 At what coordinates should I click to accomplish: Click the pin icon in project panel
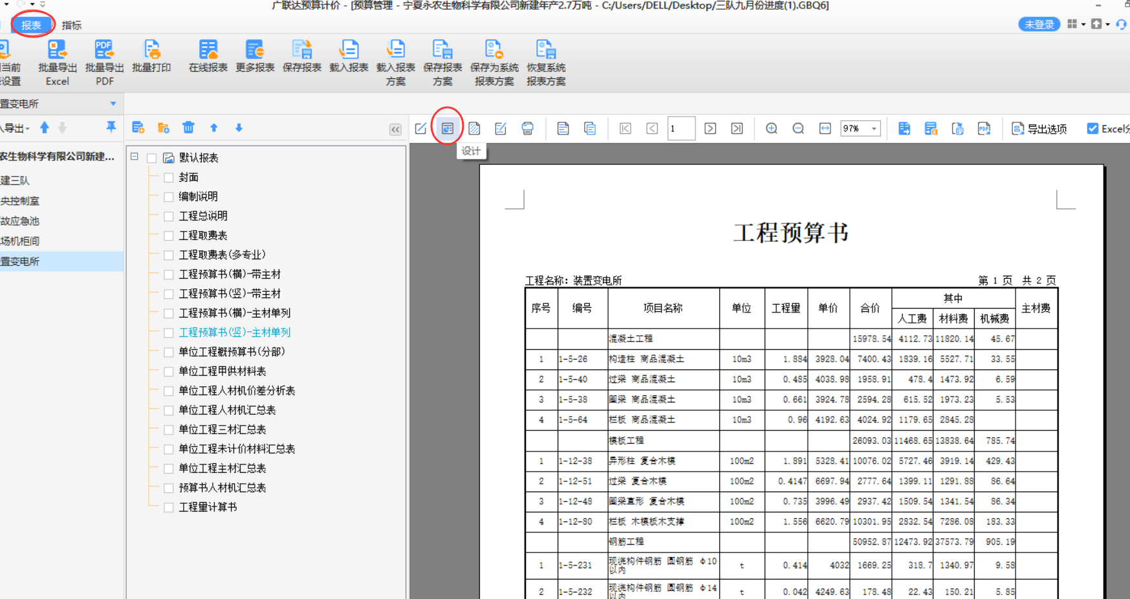point(111,127)
